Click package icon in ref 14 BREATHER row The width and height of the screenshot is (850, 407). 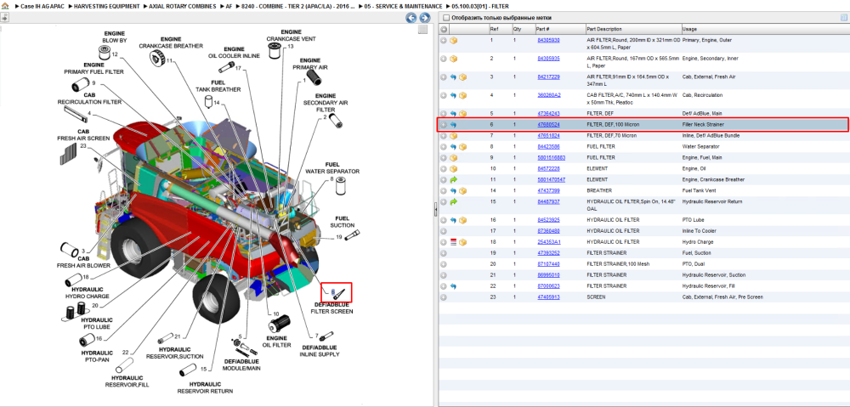(463, 191)
